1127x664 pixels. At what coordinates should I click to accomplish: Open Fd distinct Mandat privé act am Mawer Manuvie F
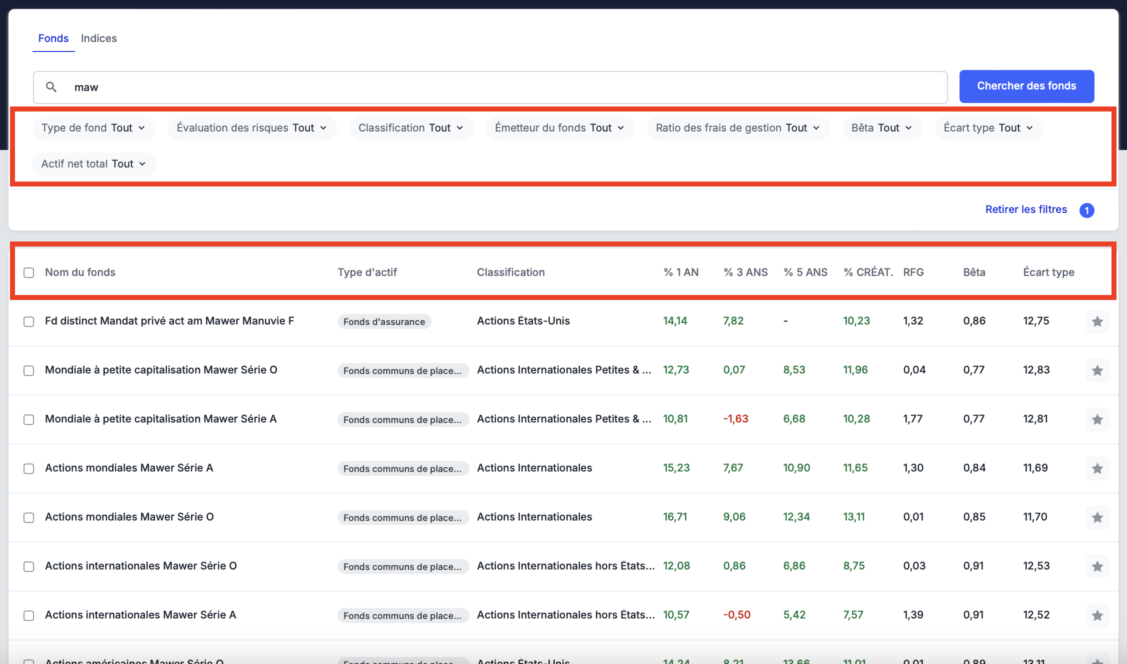(x=169, y=321)
